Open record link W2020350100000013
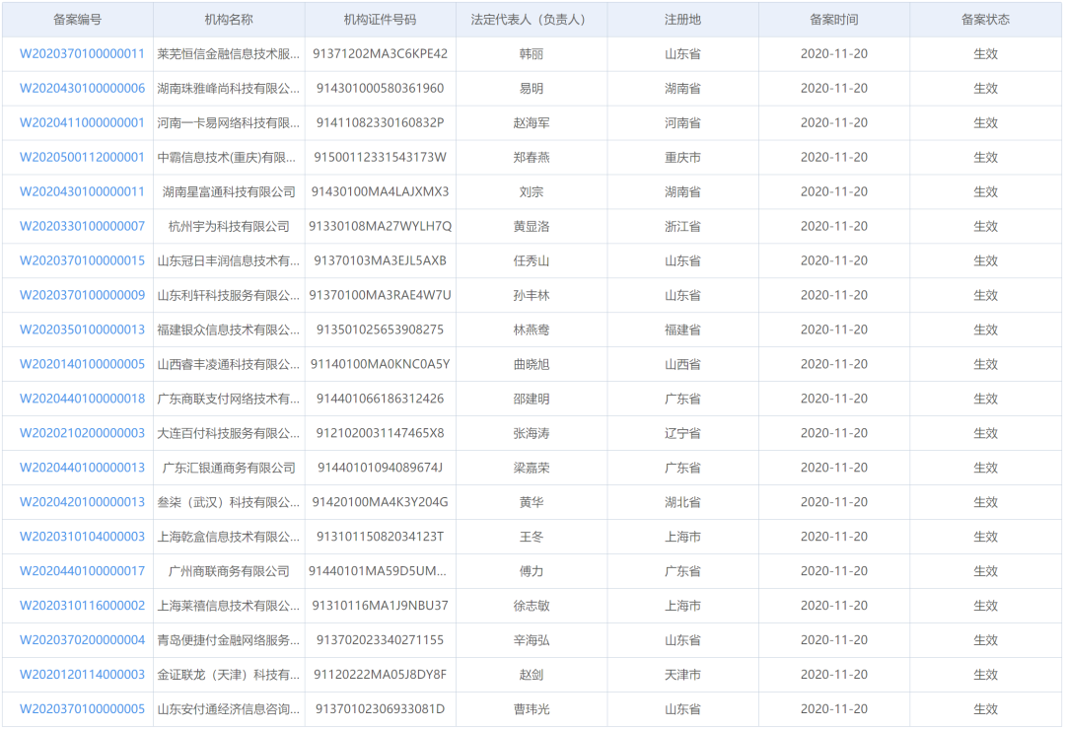Viewport: 1065px width, 730px height. [82, 329]
